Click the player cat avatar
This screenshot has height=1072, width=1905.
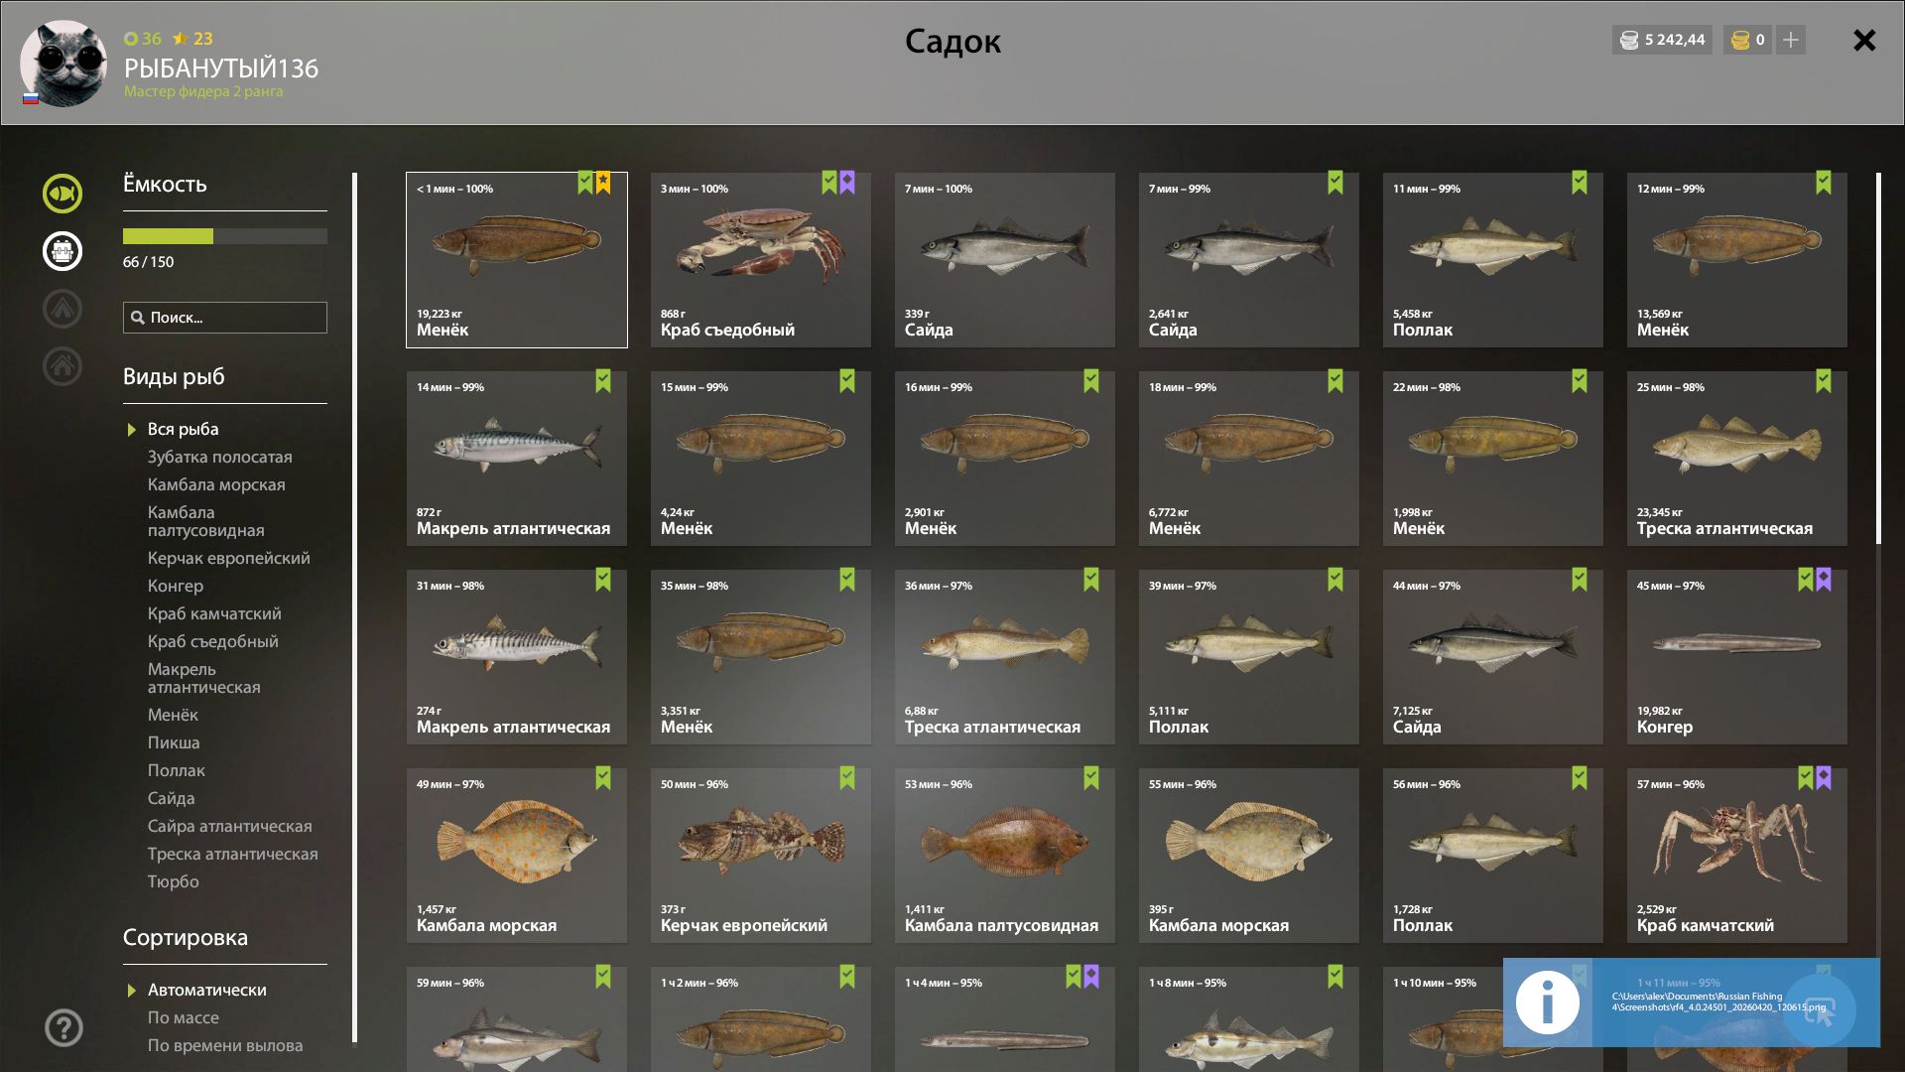pos(63,64)
